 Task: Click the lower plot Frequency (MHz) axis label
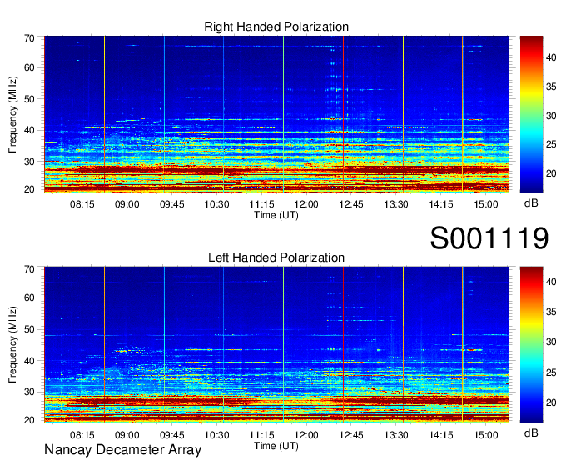(12, 345)
